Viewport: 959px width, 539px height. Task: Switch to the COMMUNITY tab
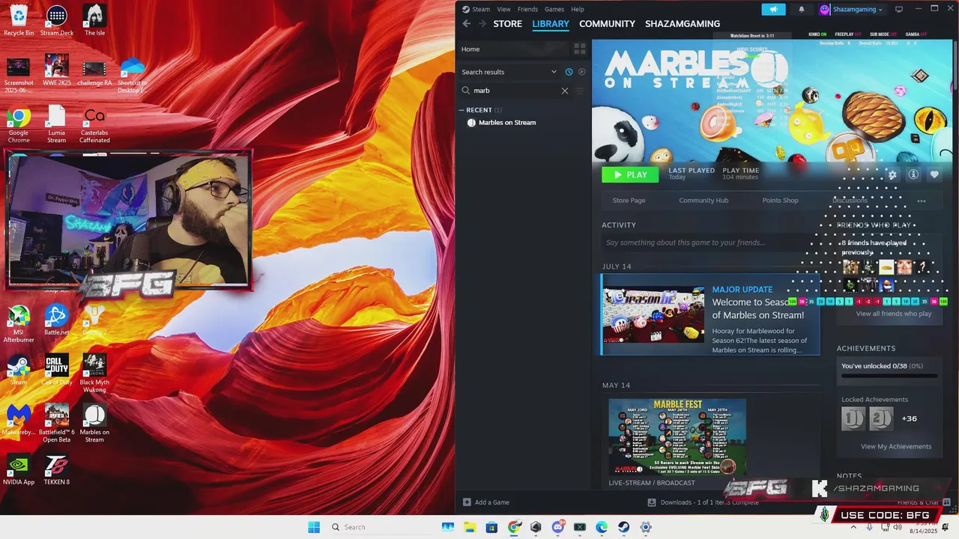coord(607,24)
